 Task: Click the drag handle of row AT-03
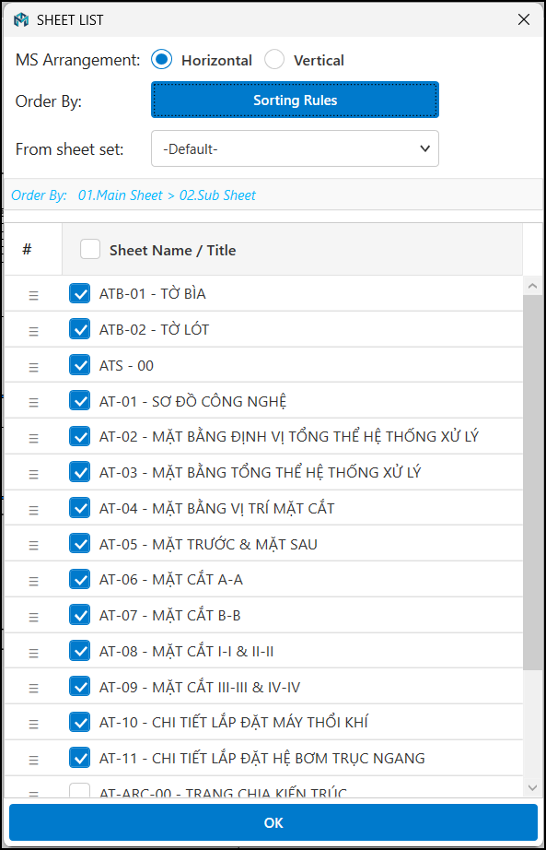click(33, 474)
